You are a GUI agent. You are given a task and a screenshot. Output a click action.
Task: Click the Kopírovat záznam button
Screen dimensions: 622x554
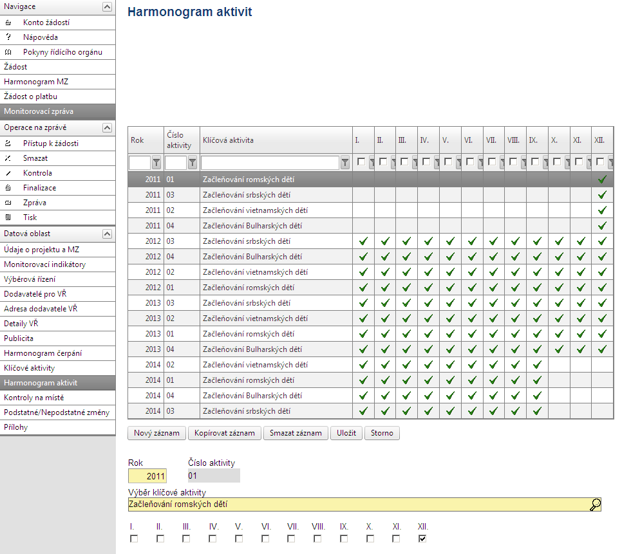[x=225, y=433]
